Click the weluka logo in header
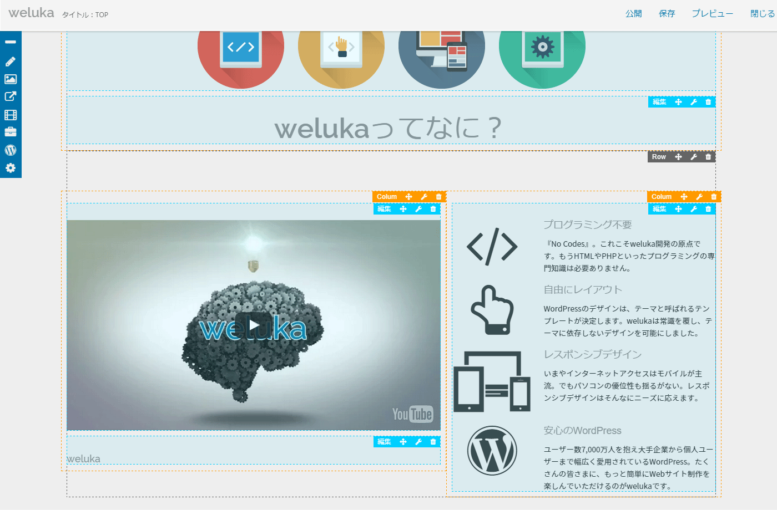The width and height of the screenshot is (777, 510). point(31,13)
